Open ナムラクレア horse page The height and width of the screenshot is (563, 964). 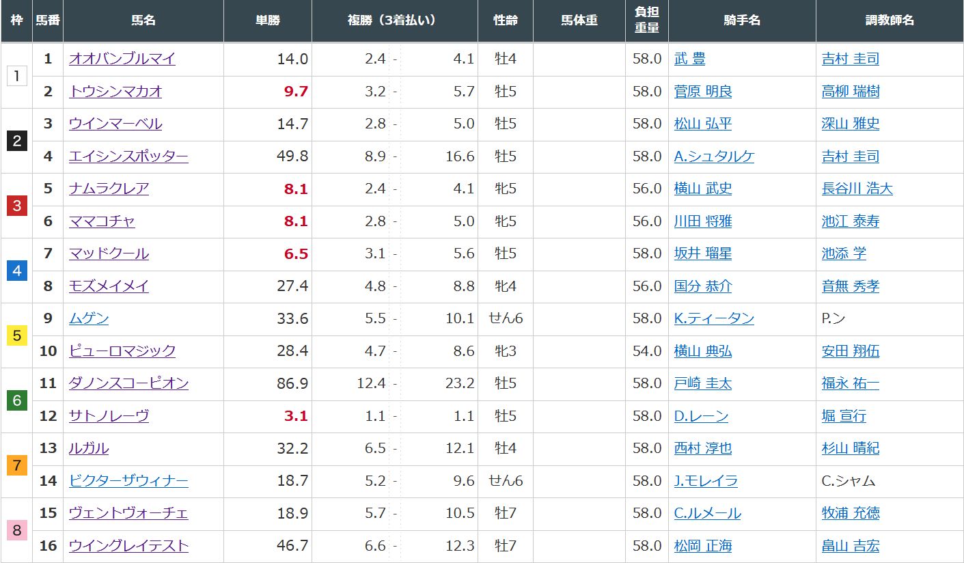coord(109,189)
